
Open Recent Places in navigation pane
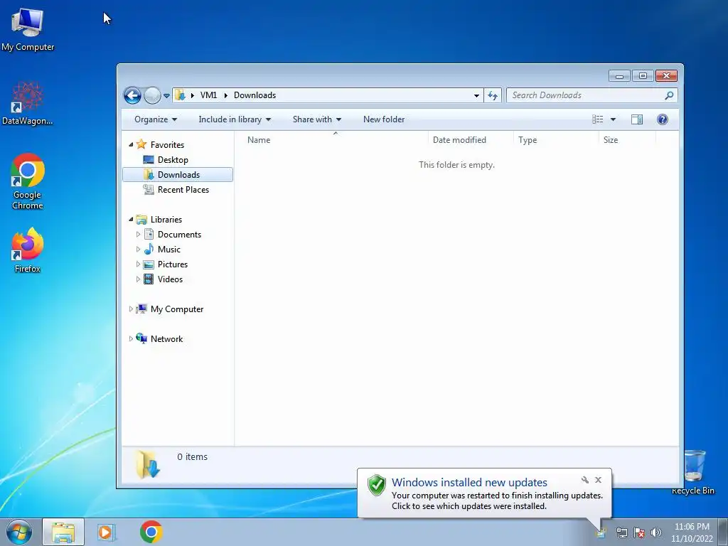[183, 189]
